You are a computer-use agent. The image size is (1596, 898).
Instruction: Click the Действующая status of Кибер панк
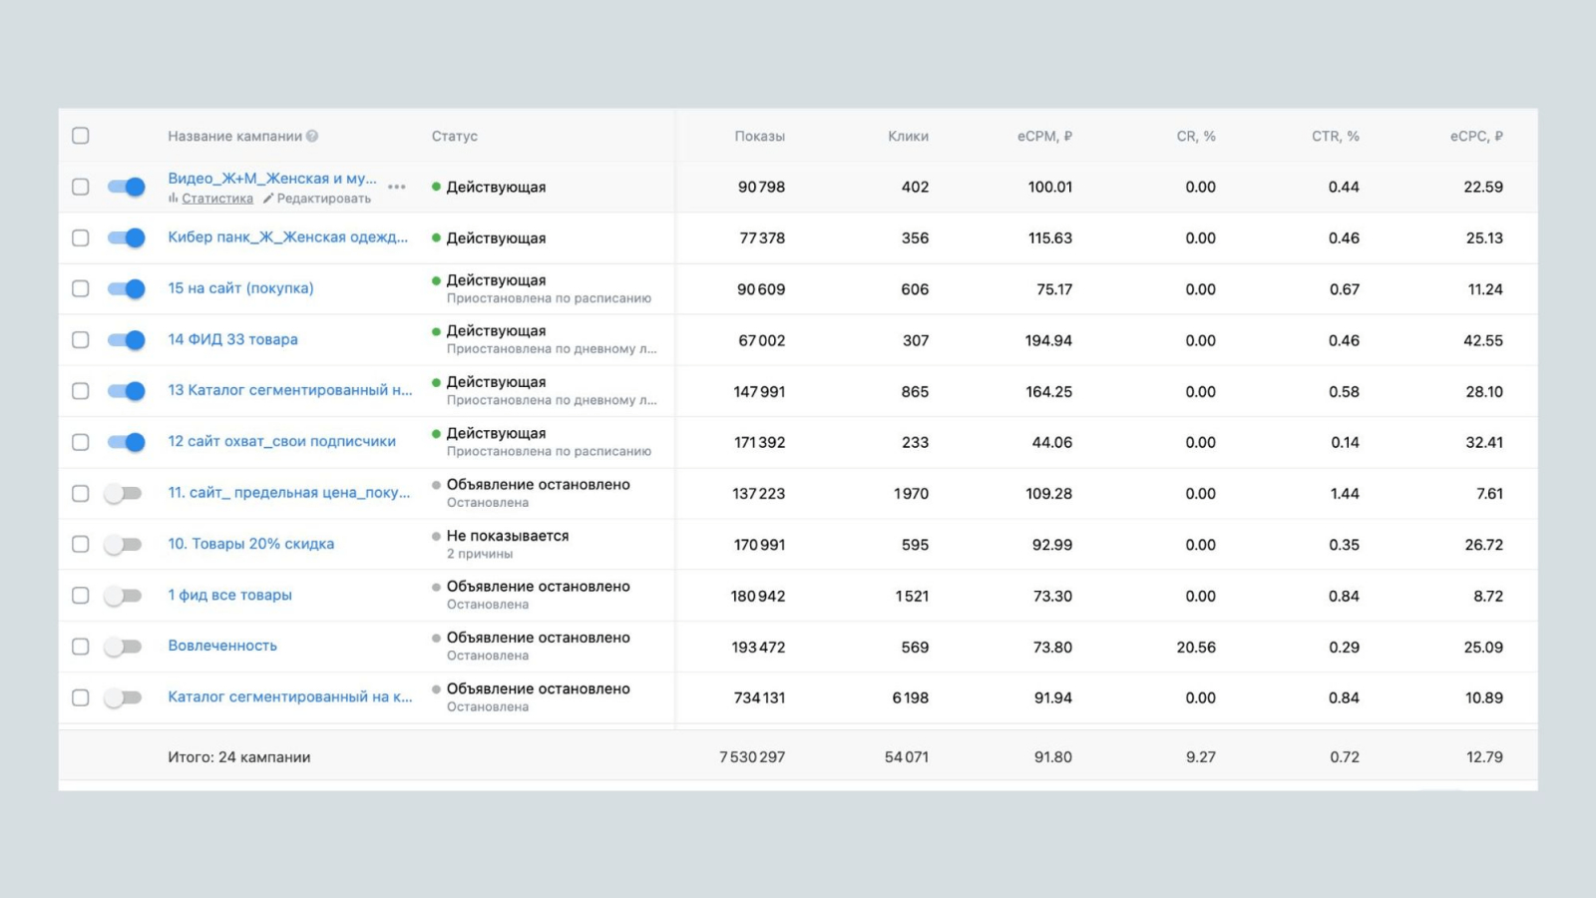496,238
